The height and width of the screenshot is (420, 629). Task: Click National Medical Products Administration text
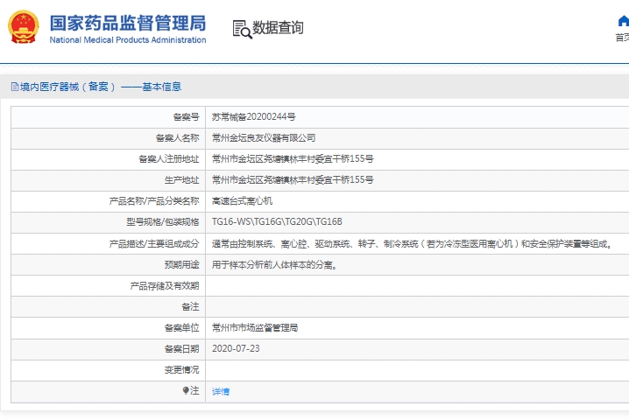pos(128,39)
